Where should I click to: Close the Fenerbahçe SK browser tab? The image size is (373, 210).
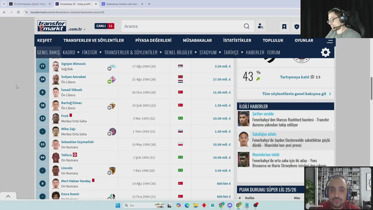96,4
